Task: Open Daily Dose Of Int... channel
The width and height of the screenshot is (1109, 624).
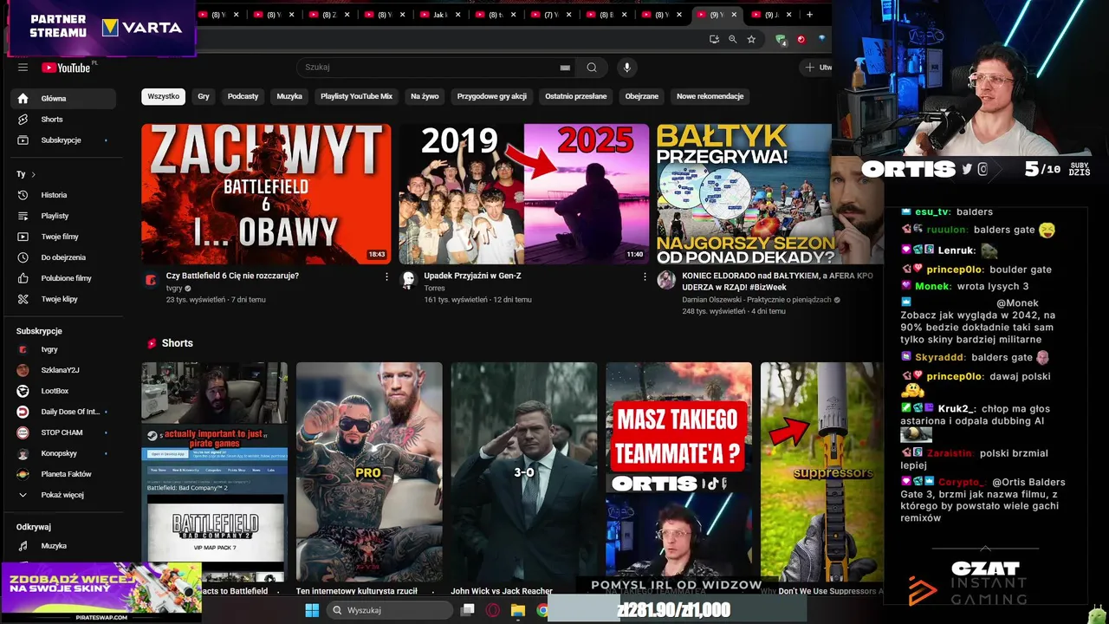Action: pyautogui.click(x=63, y=412)
